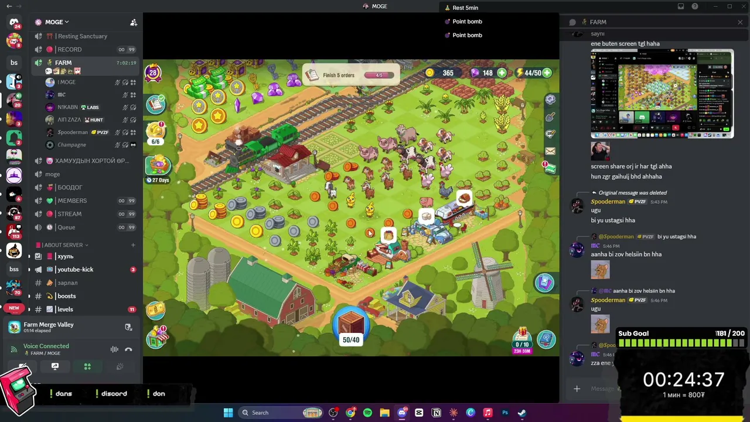Open the player level 28 badge
This screenshot has height=422, width=750.
153,73
